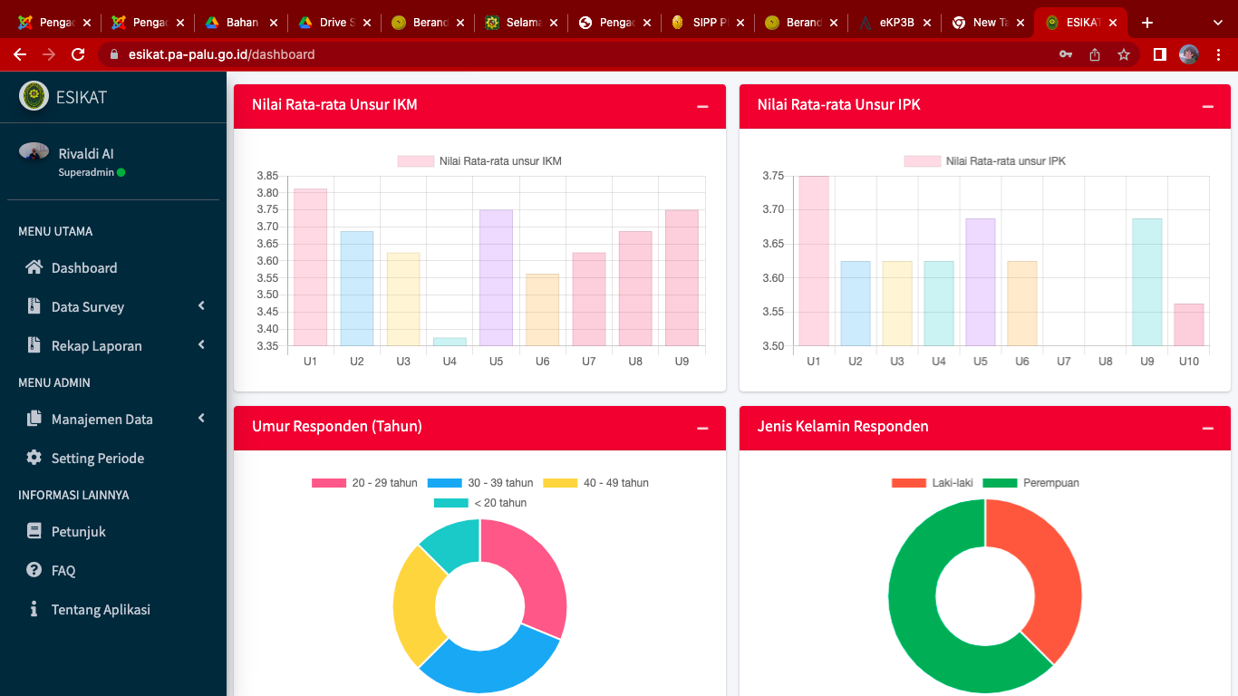
Task: Toggle the Perempuan legend item
Action: (1031, 483)
